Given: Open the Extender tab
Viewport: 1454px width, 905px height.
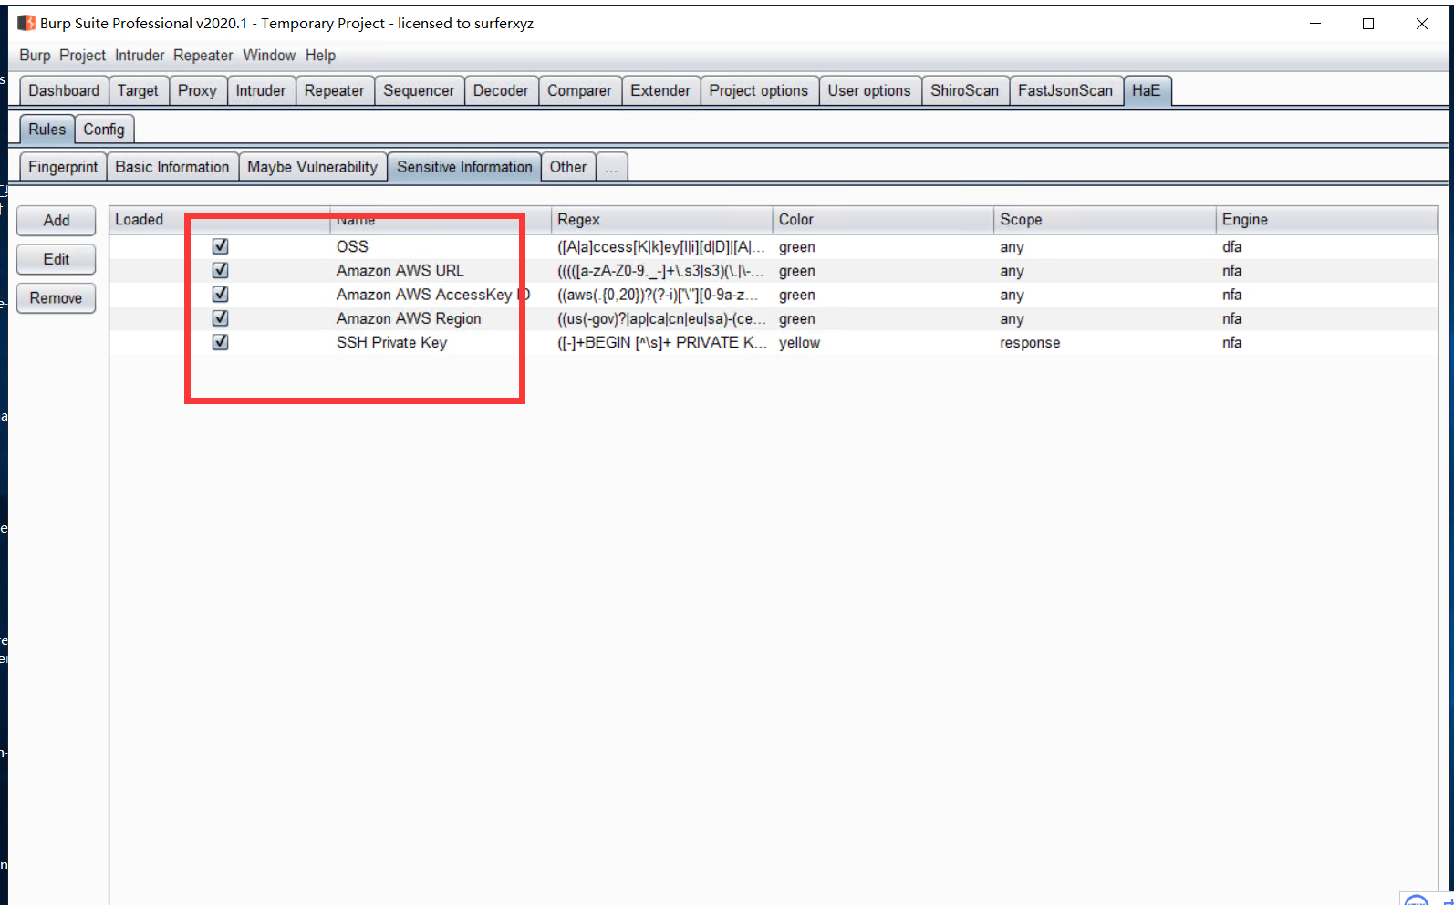Looking at the screenshot, I should [660, 90].
